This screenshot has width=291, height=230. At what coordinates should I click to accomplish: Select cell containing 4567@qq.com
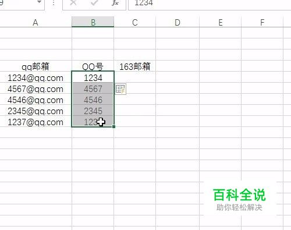[36, 89]
